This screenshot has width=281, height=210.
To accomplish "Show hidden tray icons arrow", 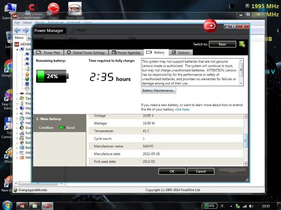I will [x=231, y=206].
